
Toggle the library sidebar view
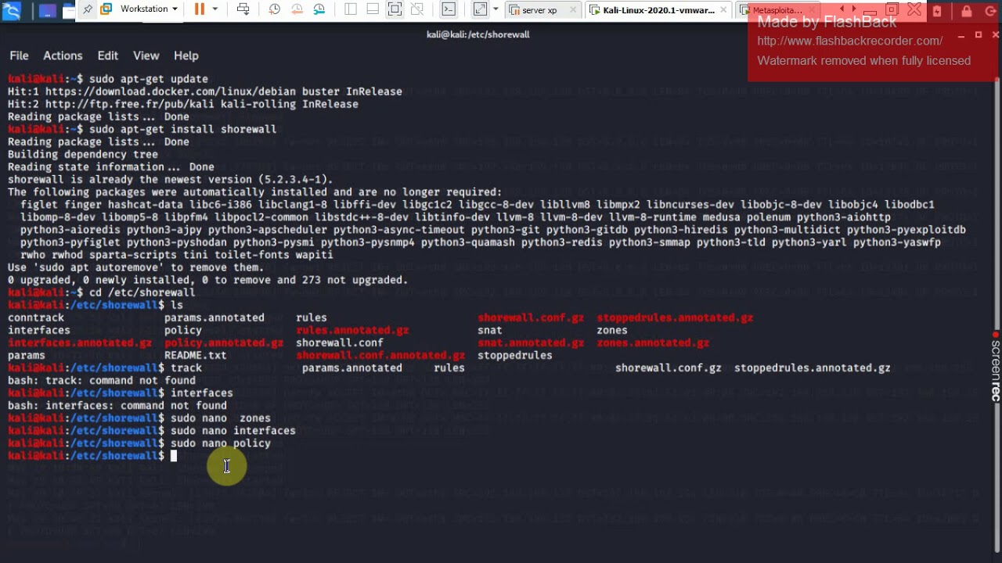[x=350, y=9]
